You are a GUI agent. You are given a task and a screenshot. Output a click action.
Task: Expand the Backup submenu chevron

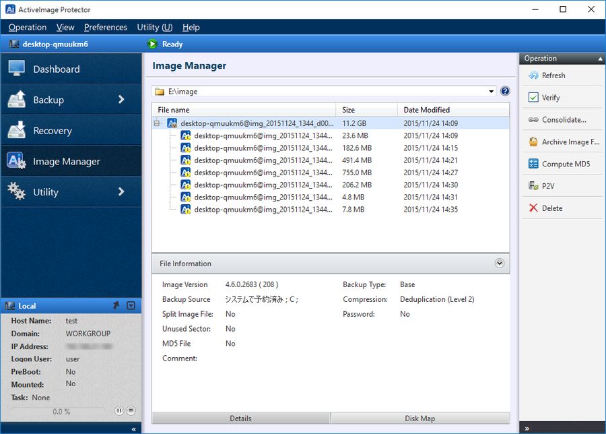(x=121, y=100)
